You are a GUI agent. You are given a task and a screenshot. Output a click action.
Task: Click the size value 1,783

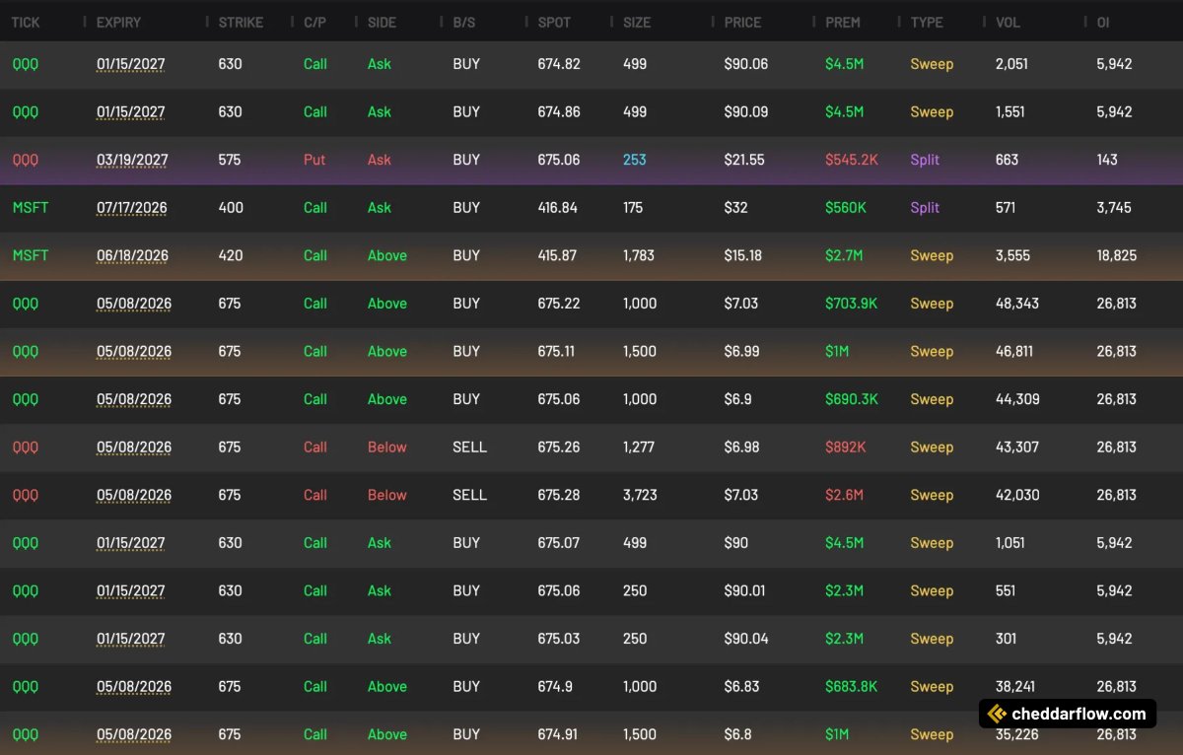[640, 255]
